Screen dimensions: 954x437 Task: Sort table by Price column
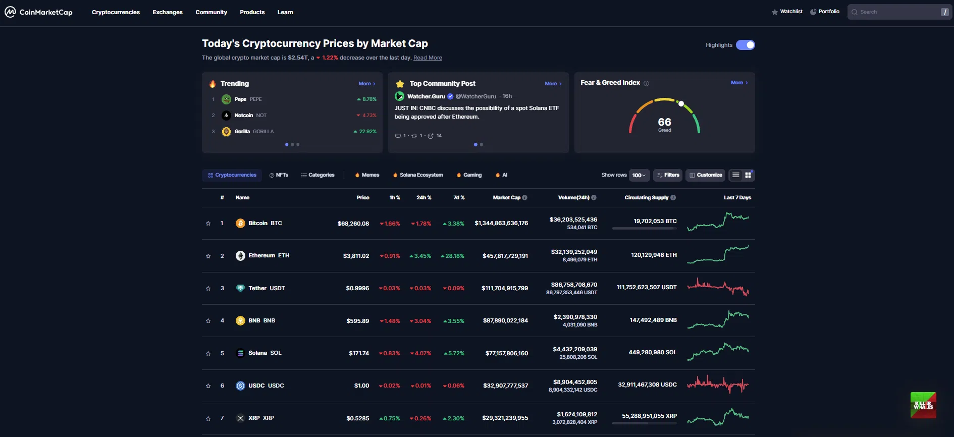click(363, 198)
